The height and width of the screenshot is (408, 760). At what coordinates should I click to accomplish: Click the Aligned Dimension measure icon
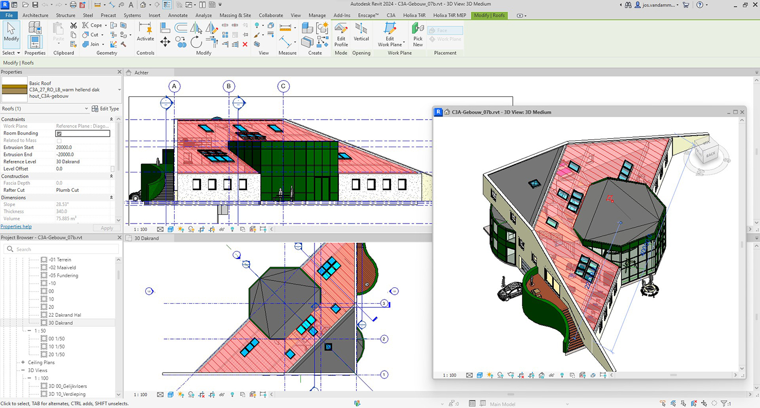coord(285,27)
